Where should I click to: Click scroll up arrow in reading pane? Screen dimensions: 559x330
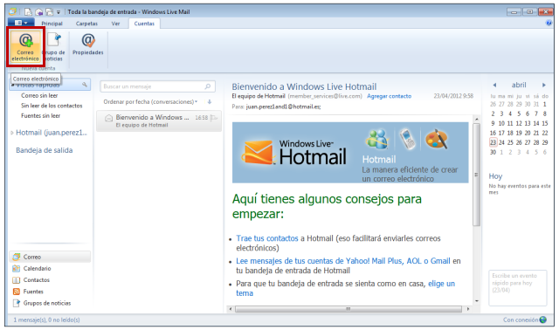pos(477,119)
